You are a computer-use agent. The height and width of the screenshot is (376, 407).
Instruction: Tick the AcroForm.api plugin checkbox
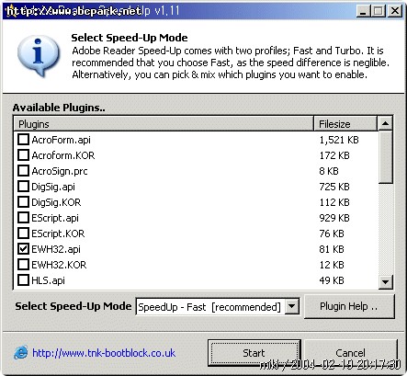pyautogui.click(x=23, y=140)
